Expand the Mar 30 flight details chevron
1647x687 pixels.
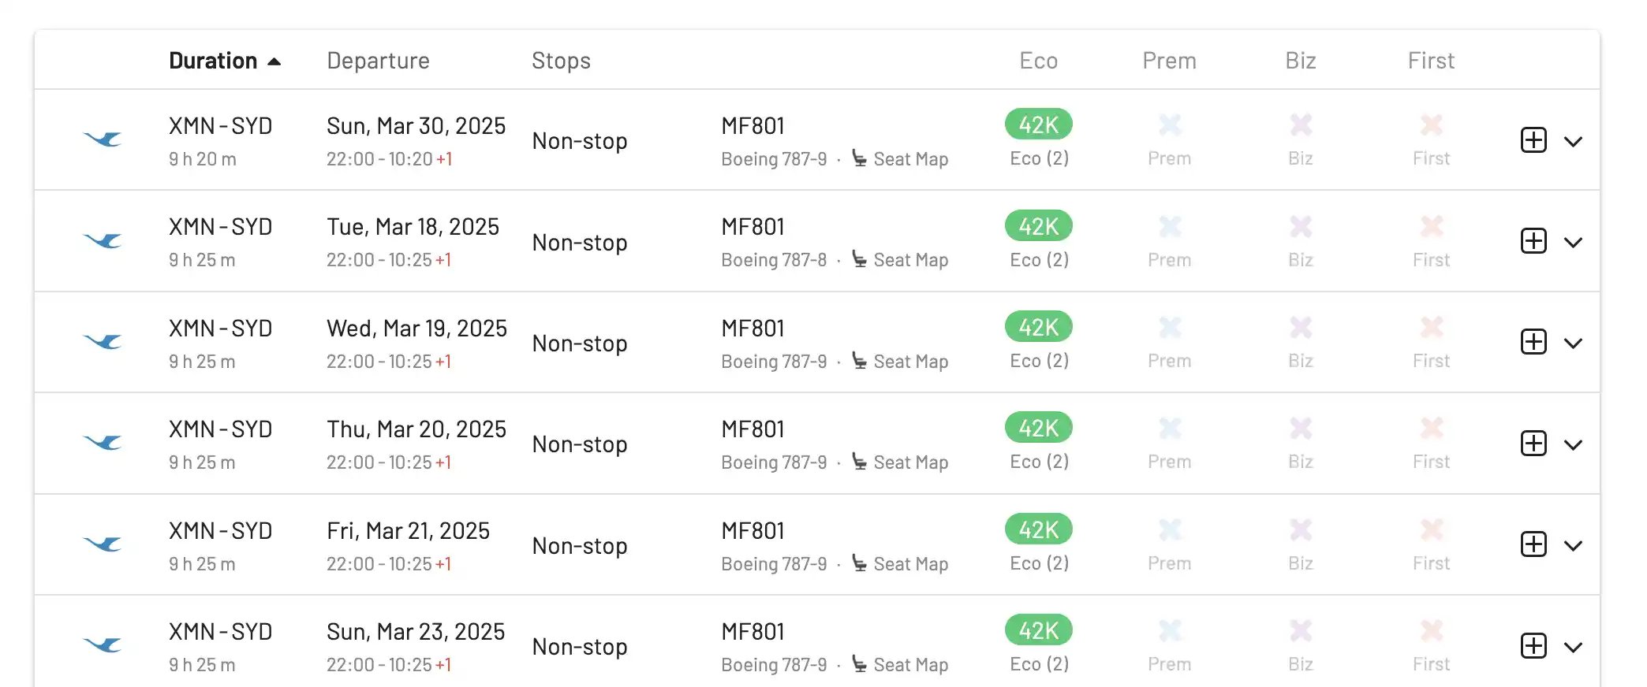pyautogui.click(x=1573, y=142)
